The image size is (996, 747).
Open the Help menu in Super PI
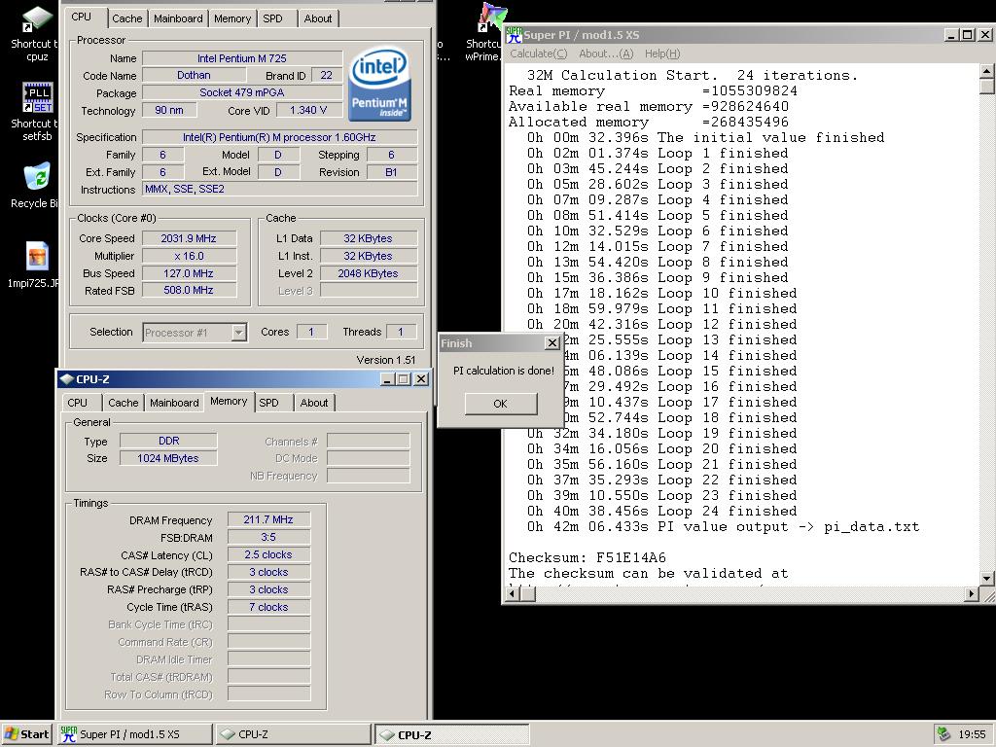coord(661,54)
